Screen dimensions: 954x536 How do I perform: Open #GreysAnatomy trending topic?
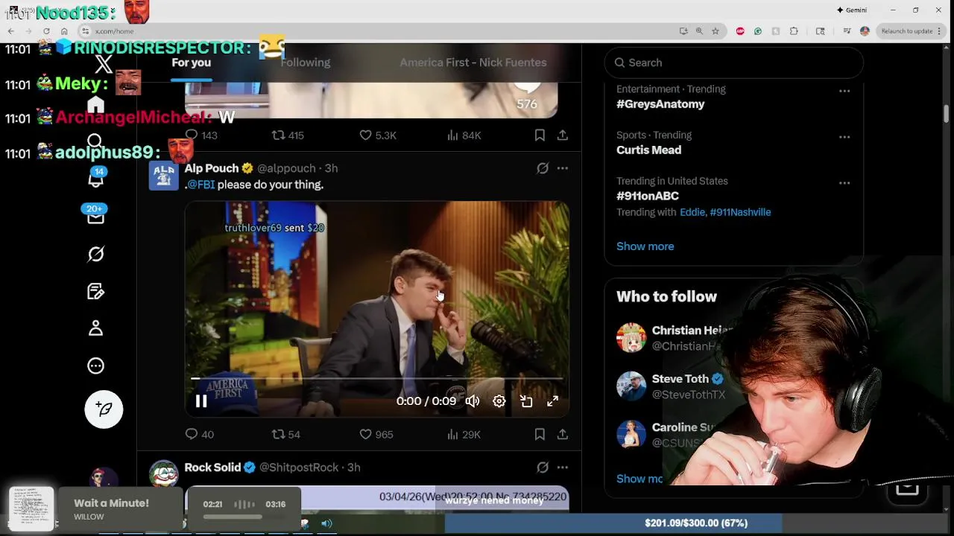click(660, 104)
